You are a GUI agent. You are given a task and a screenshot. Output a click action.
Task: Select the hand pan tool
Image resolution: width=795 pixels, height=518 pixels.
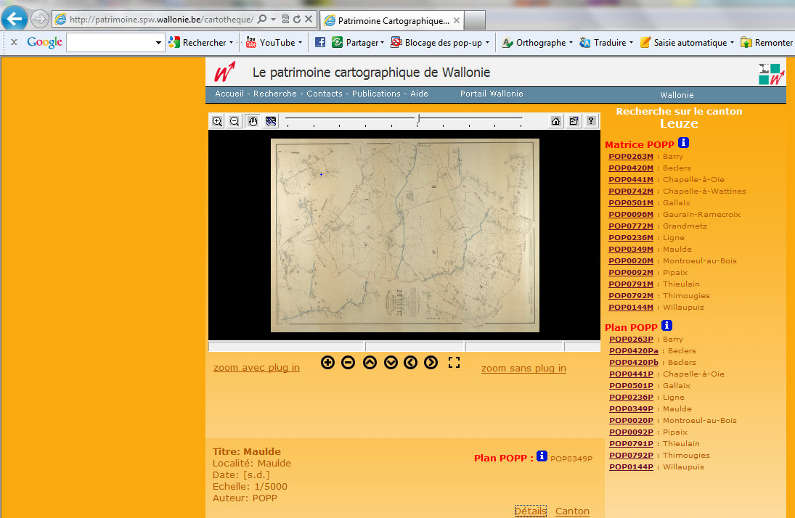click(x=253, y=122)
